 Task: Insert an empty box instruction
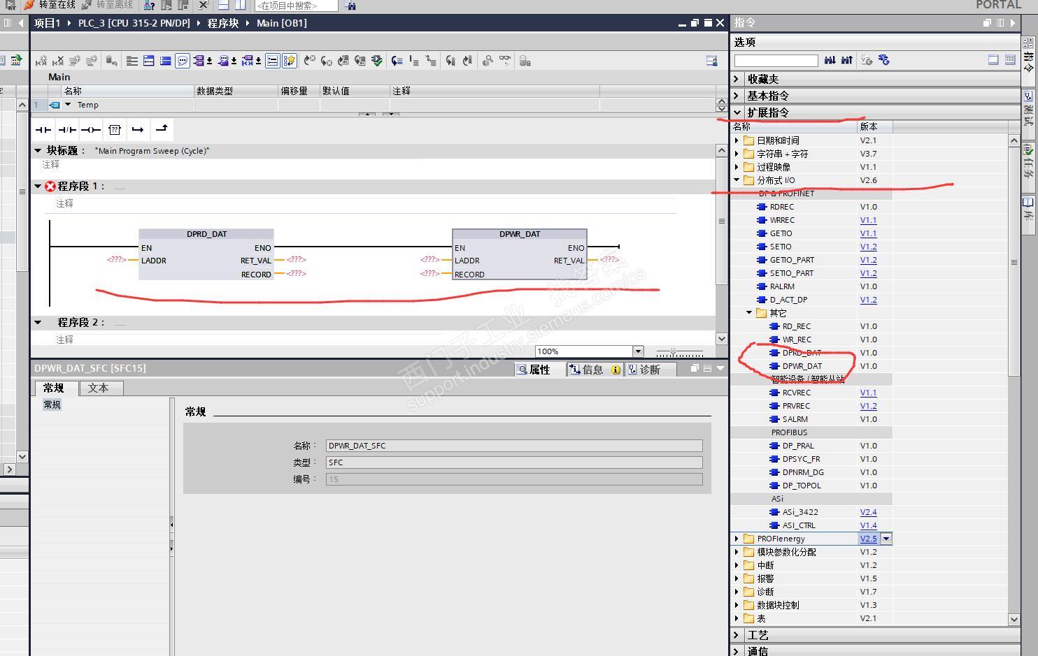click(x=115, y=129)
